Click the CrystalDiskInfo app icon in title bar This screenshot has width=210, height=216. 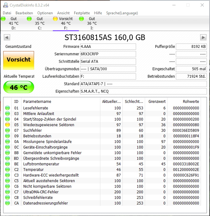pos(6,5)
